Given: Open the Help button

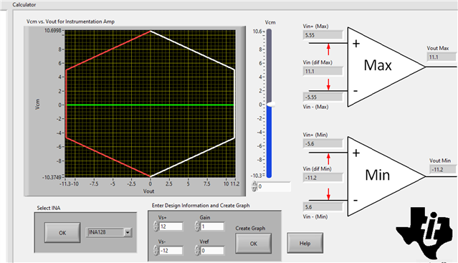Looking at the screenshot, I should click(305, 243).
